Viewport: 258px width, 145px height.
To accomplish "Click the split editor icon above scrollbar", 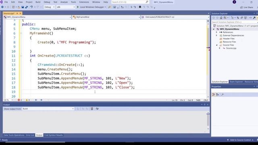I will (x=208, y=21).
